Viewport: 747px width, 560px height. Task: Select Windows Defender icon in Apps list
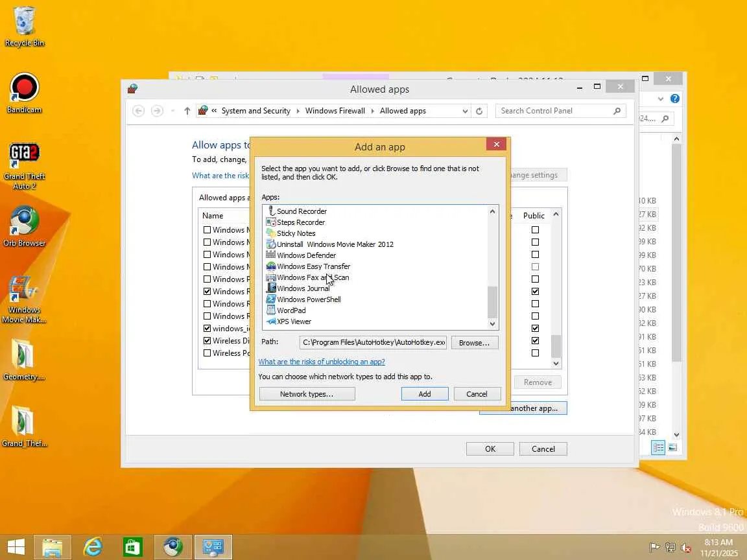[x=271, y=255]
